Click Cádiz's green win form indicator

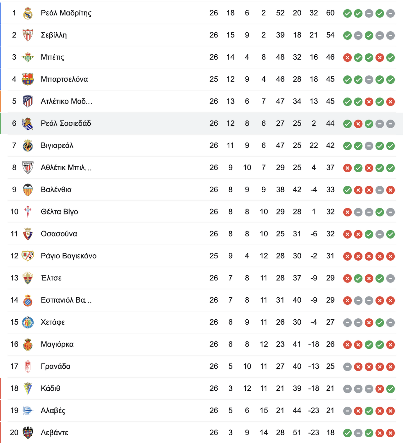click(390, 389)
